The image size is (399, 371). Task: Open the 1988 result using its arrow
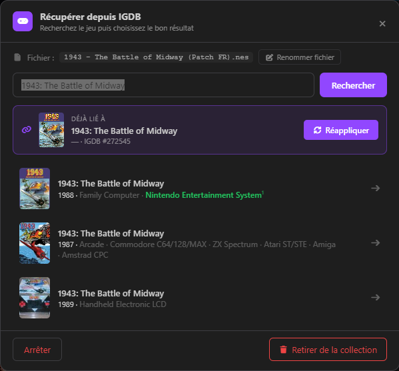(x=375, y=188)
